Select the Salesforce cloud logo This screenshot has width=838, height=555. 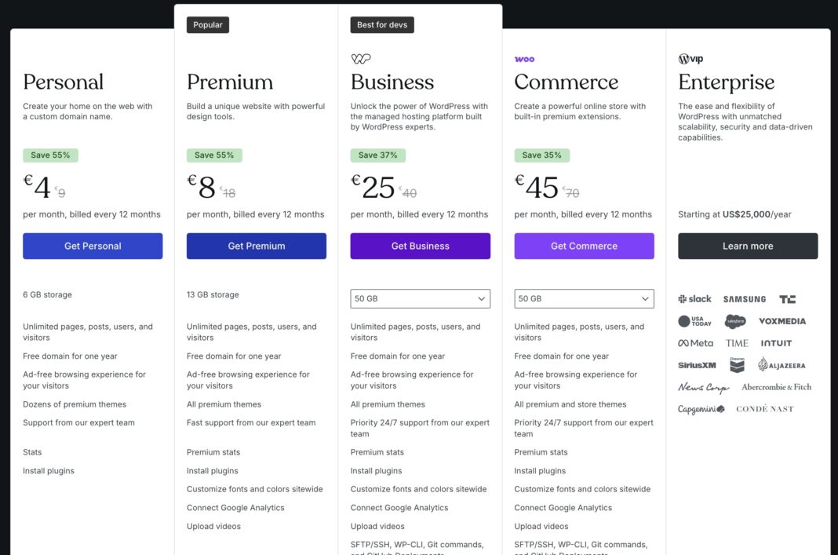[x=736, y=320]
